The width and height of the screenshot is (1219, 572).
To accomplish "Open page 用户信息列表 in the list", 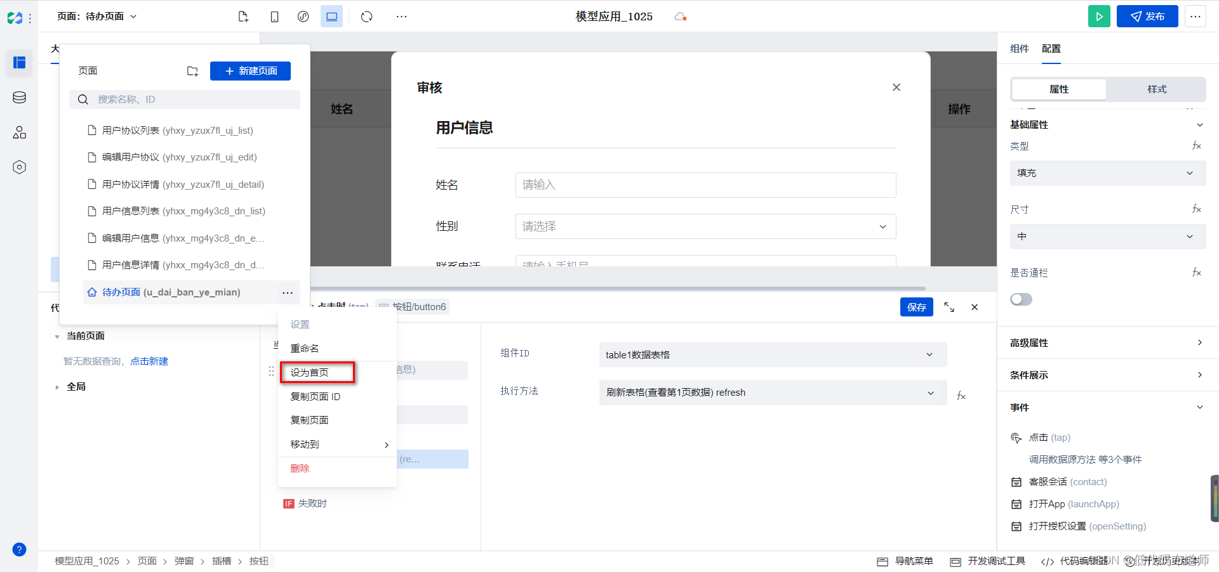I will coord(184,211).
